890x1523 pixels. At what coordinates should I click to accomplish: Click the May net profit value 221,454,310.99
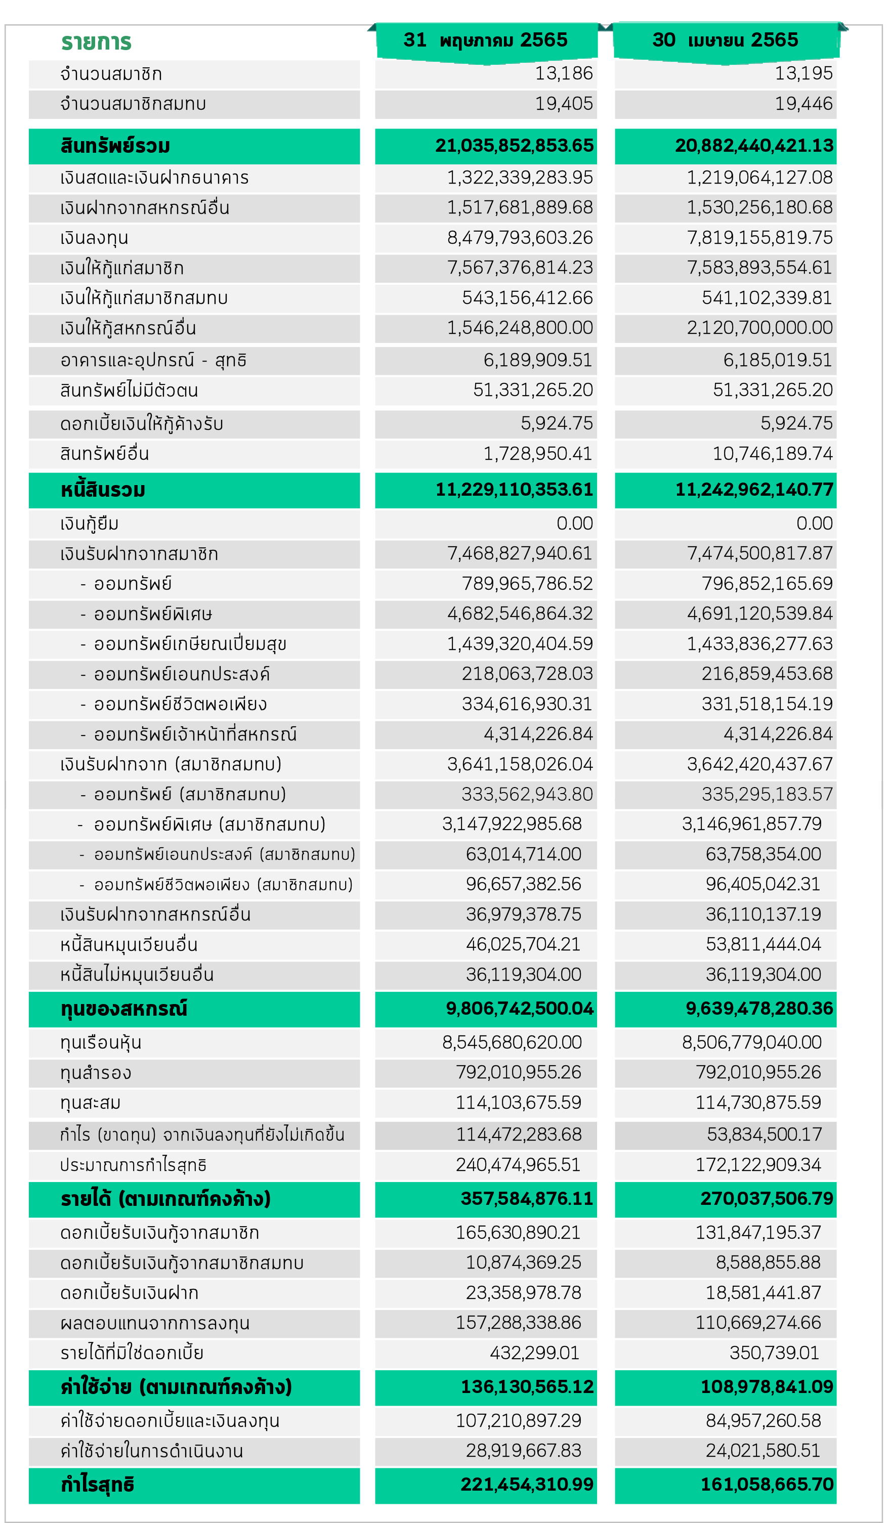point(527,1485)
